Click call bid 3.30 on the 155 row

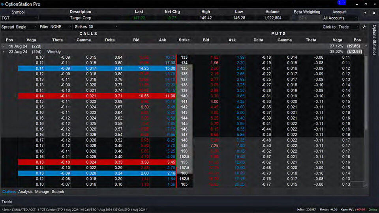pyautogui.click(x=144, y=162)
